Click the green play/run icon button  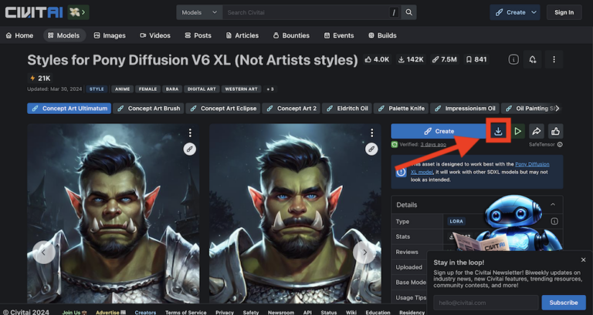518,132
